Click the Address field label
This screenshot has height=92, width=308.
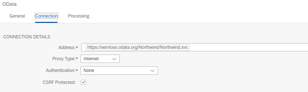tap(67, 48)
